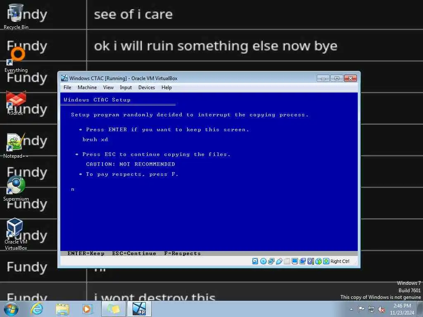
Task: Open Windows Media Player from the taskbar
Action: (x=88, y=309)
